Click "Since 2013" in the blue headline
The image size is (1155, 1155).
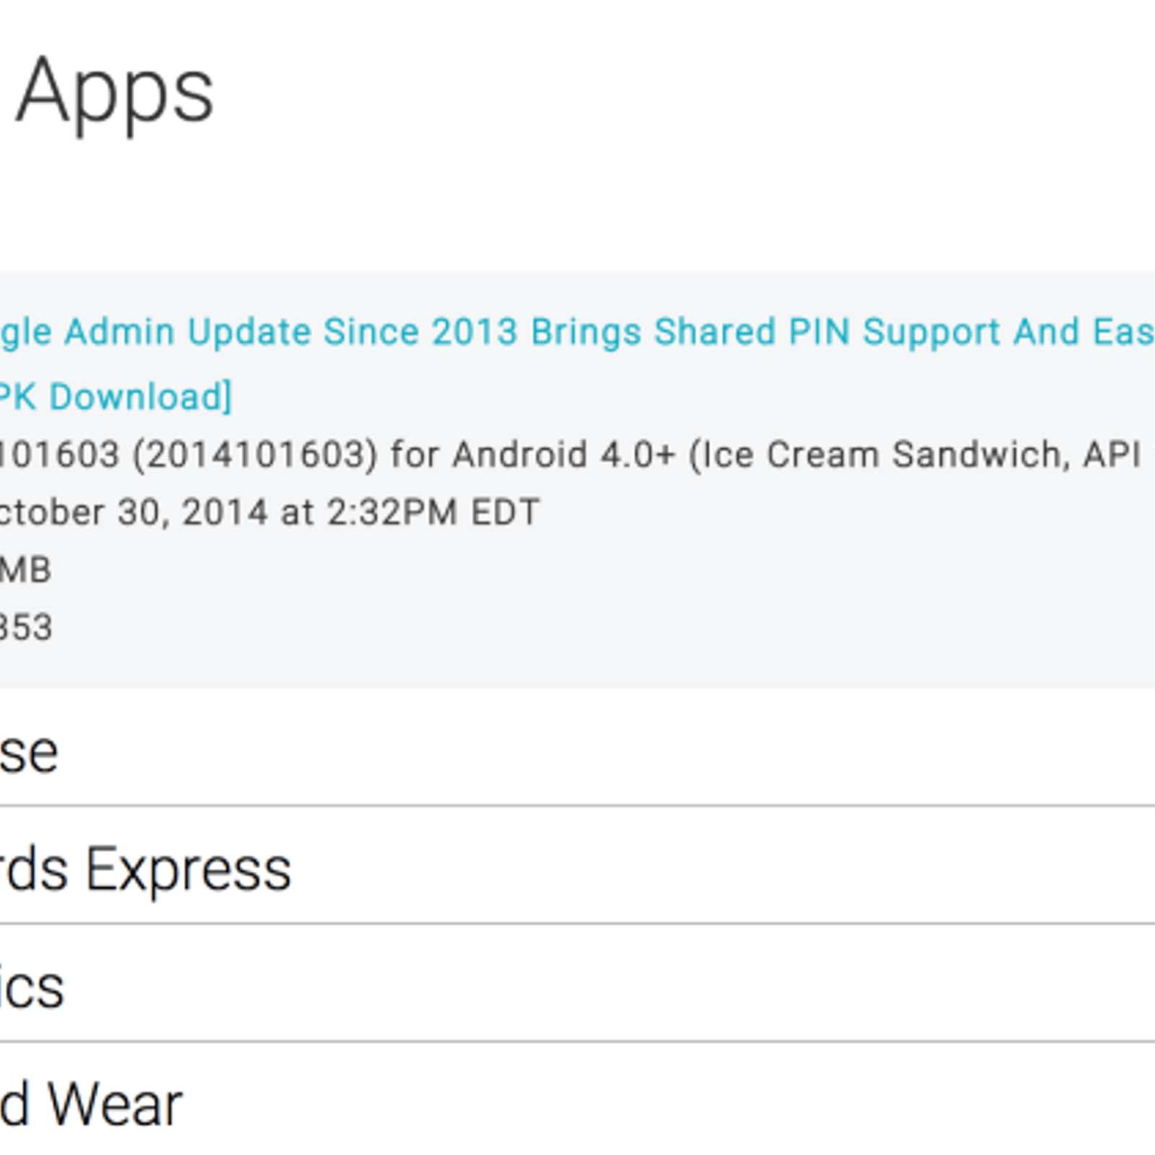[x=420, y=333]
